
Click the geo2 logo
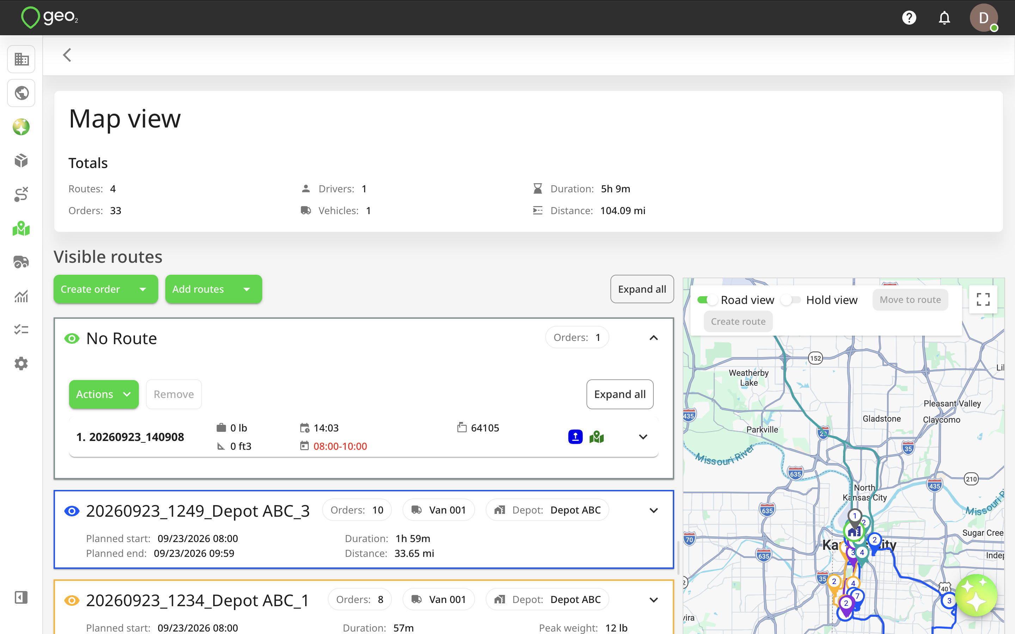click(x=49, y=18)
